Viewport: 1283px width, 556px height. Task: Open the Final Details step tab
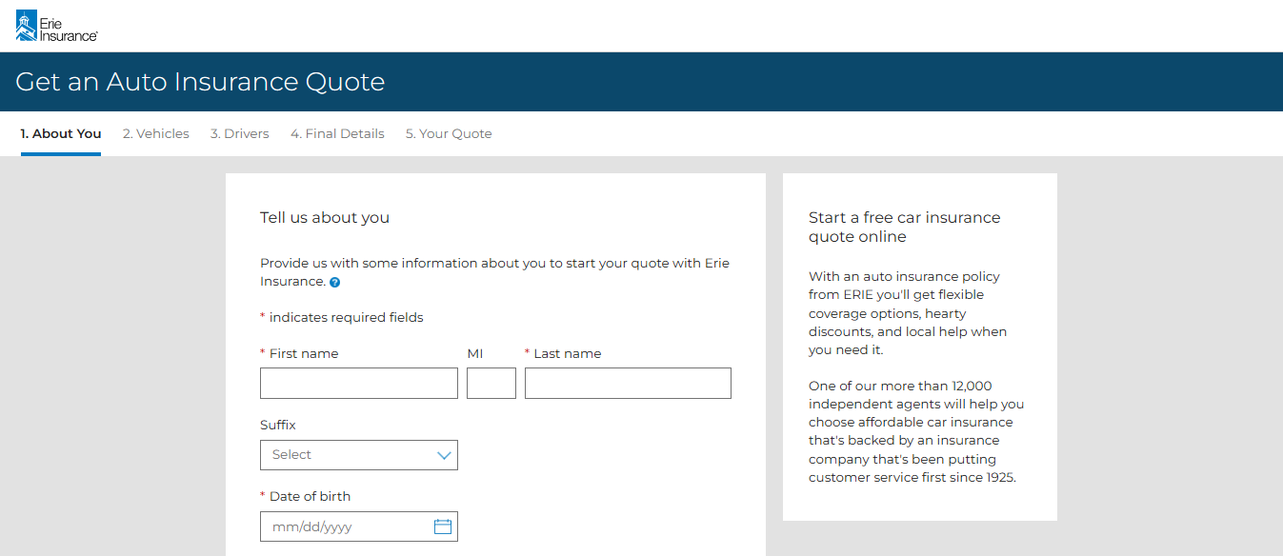[x=337, y=134]
